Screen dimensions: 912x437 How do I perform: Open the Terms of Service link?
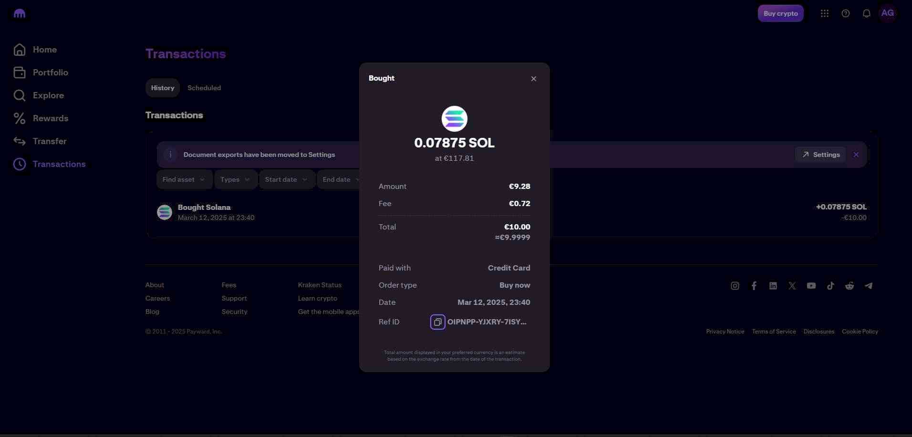pyautogui.click(x=774, y=332)
